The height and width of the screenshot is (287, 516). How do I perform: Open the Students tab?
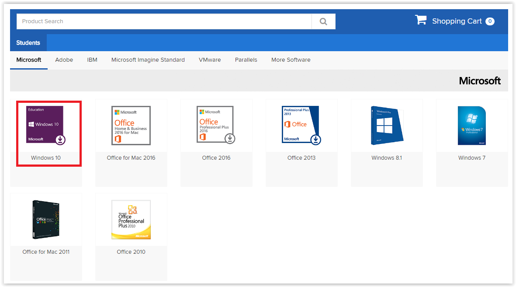click(x=28, y=43)
